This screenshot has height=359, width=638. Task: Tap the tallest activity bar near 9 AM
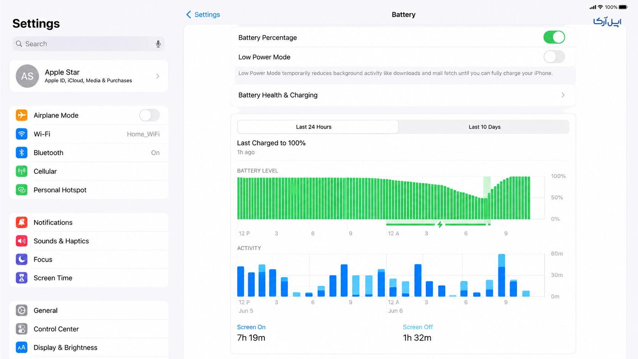tap(502, 275)
